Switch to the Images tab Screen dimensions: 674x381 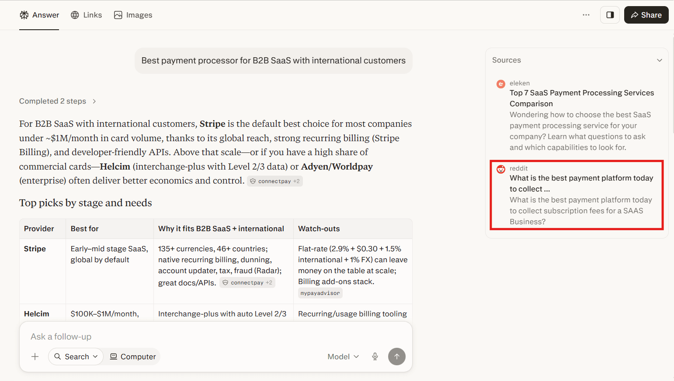point(133,15)
